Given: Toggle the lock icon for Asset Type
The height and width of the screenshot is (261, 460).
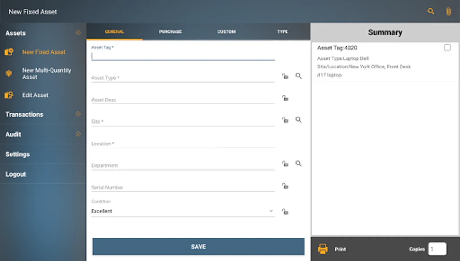Looking at the screenshot, I should (285, 76).
